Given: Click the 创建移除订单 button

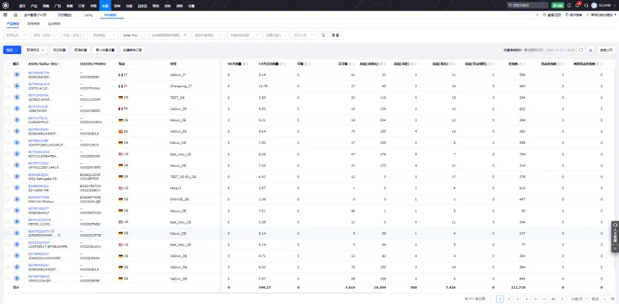Looking at the screenshot, I should point(132,50).
